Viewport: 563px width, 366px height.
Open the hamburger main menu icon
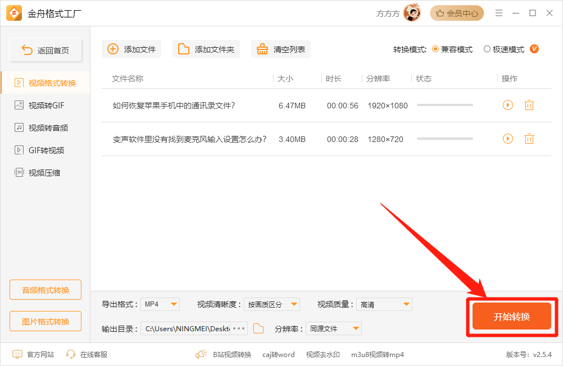[499, 13]
